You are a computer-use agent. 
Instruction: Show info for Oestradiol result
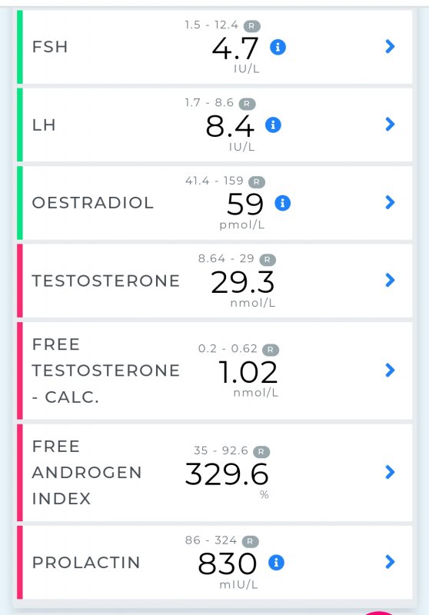(283, 203)
